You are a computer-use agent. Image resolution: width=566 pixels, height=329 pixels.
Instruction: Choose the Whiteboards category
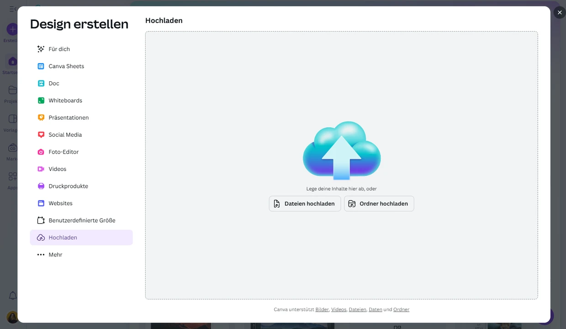(81, 101)
